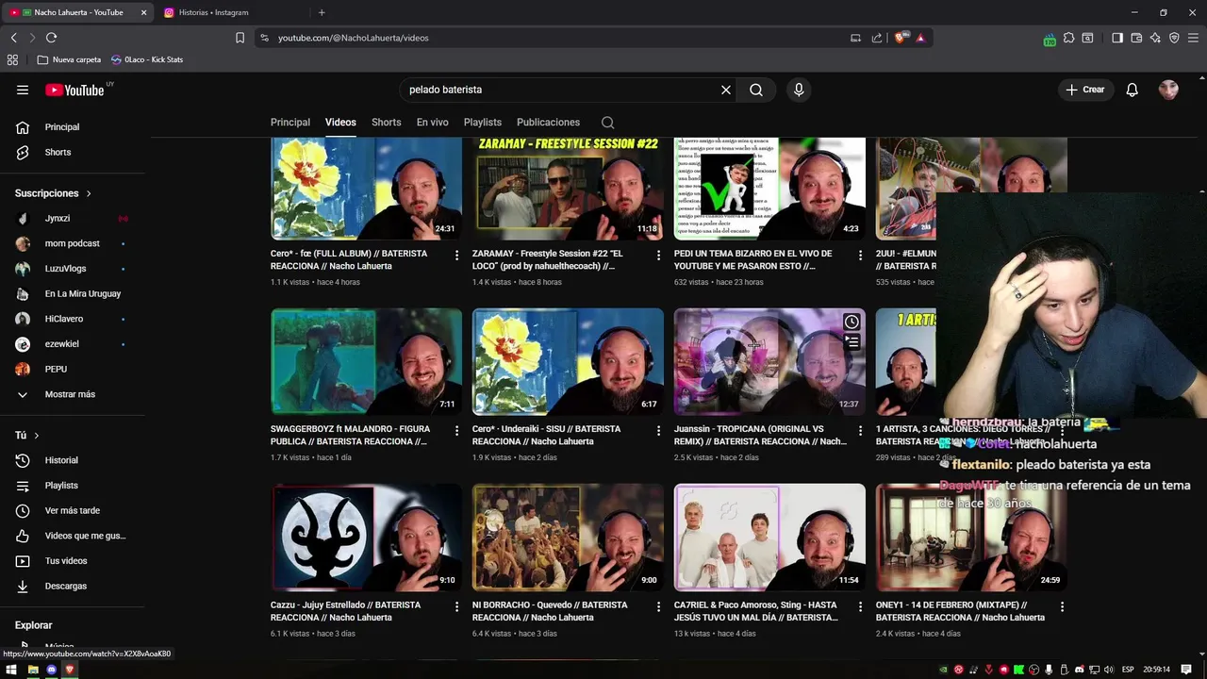Open options for PEDI UN TEMA BIZARRO video
Viewport: 1207px width, 679px height.
tap(860, 256)
